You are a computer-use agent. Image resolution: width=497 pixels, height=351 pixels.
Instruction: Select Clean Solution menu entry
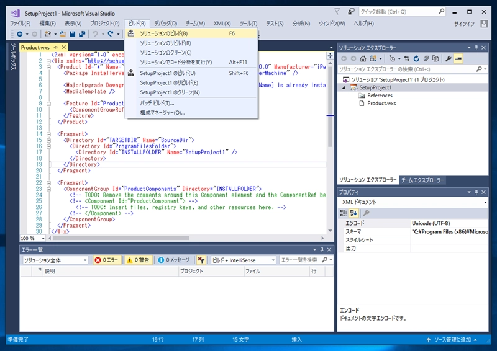pyautogui.click(x=191, y=53)
